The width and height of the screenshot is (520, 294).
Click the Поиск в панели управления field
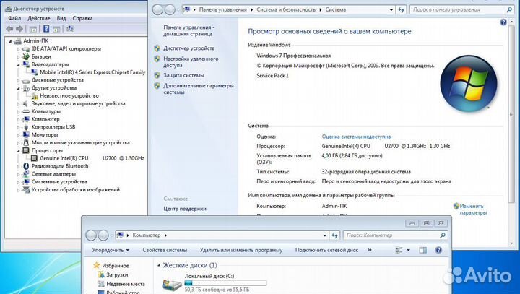point(463,10)
